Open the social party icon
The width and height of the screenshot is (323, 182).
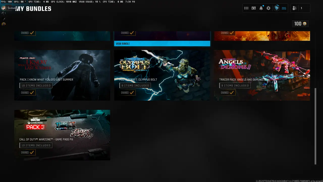[294, 8]
